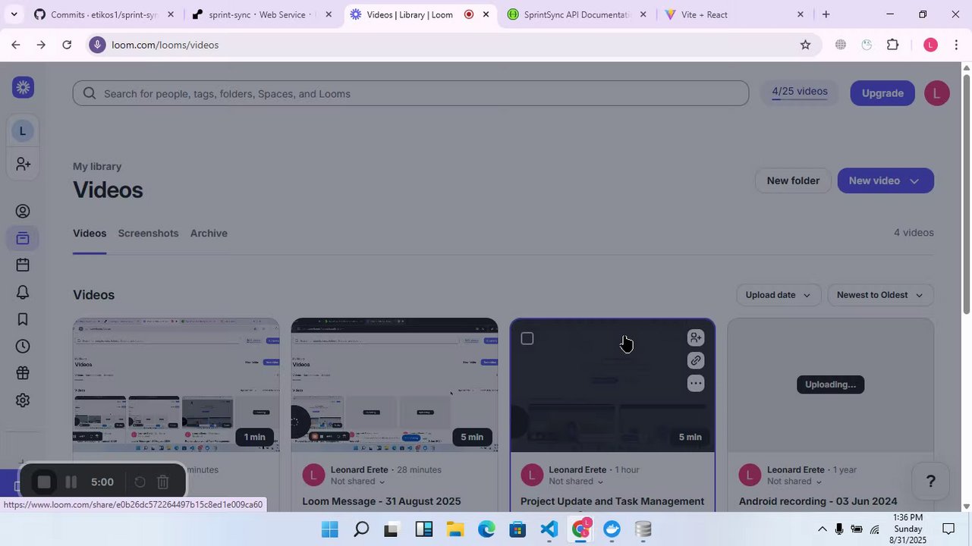
Task: Switch to the Screenshots tab
Action: click(148, 234)
